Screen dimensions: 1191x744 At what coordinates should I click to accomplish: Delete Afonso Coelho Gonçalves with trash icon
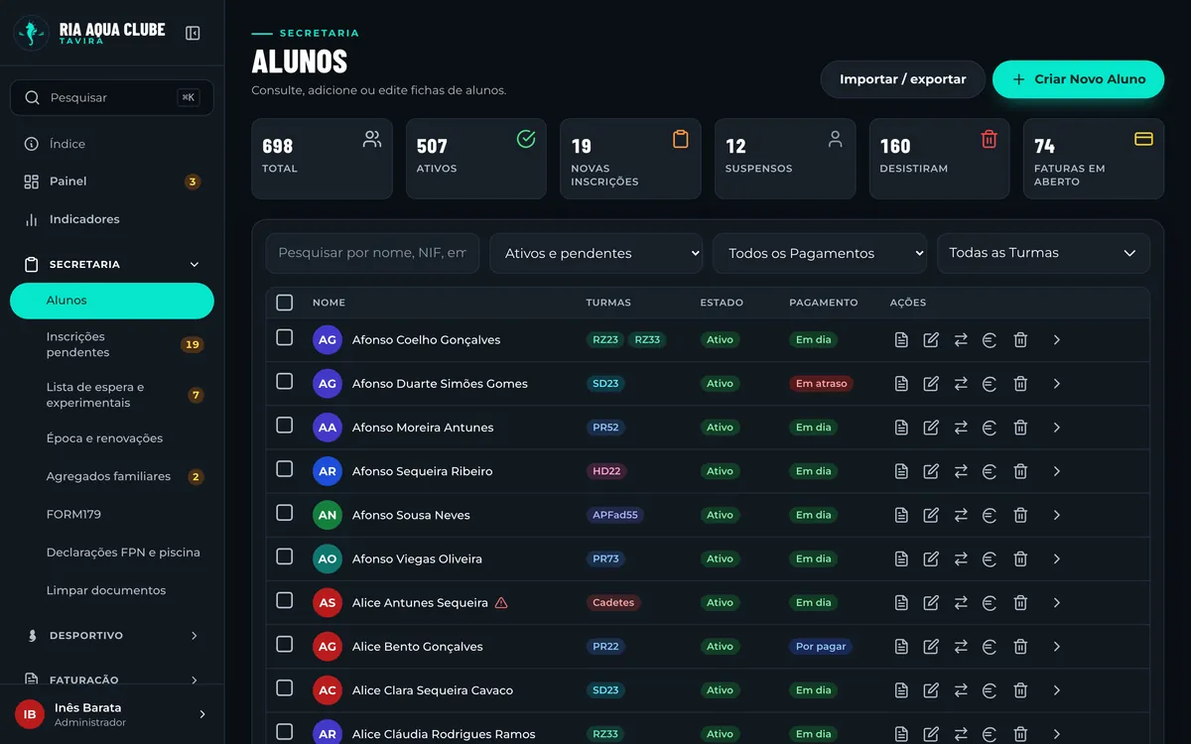pos(1020,340)
